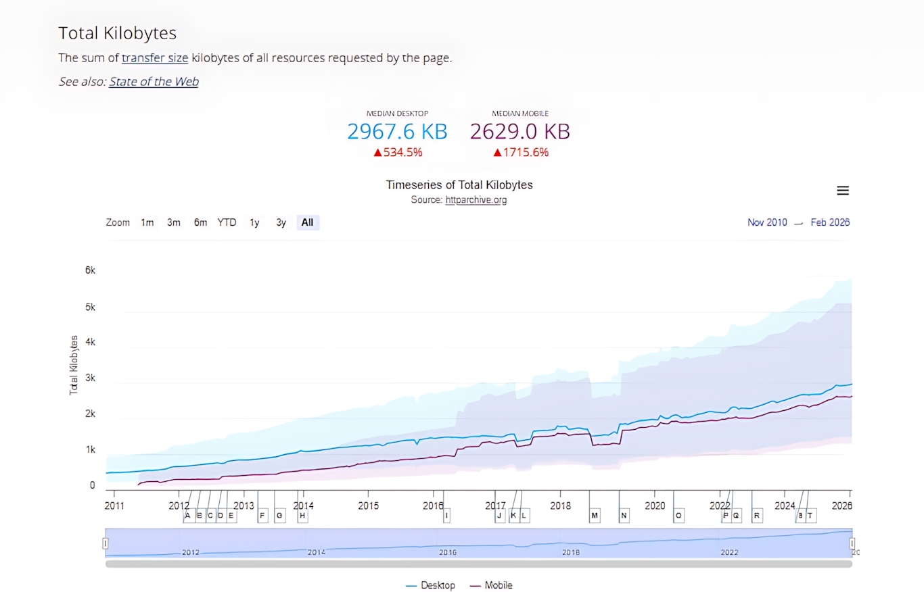
Task: Click timeline flag marker R
Action: coord(757,516)
